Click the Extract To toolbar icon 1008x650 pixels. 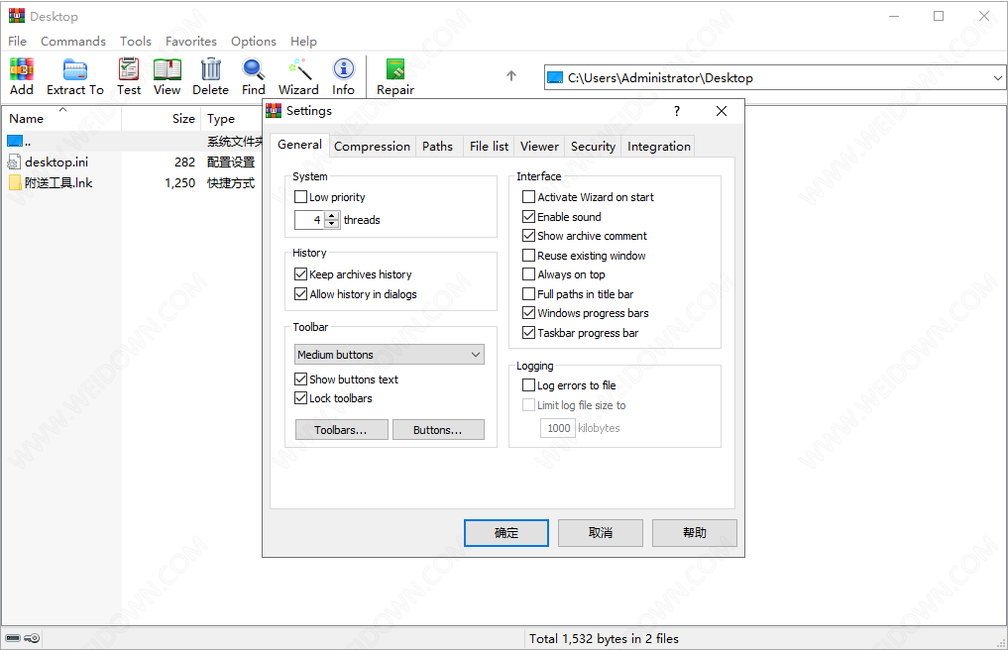[x=74, y=69]
